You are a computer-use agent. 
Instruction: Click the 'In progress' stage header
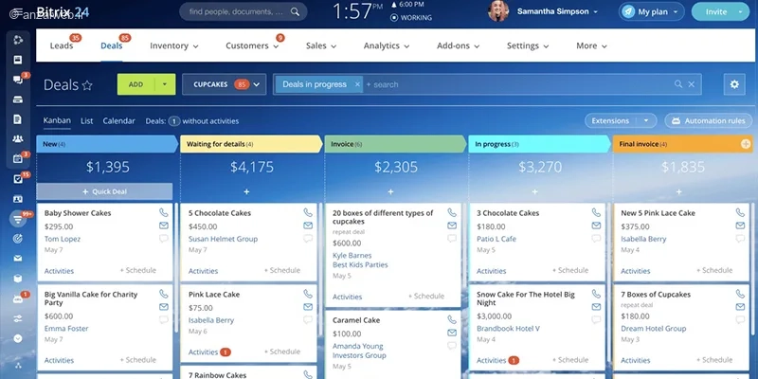(x=539, y=144)
